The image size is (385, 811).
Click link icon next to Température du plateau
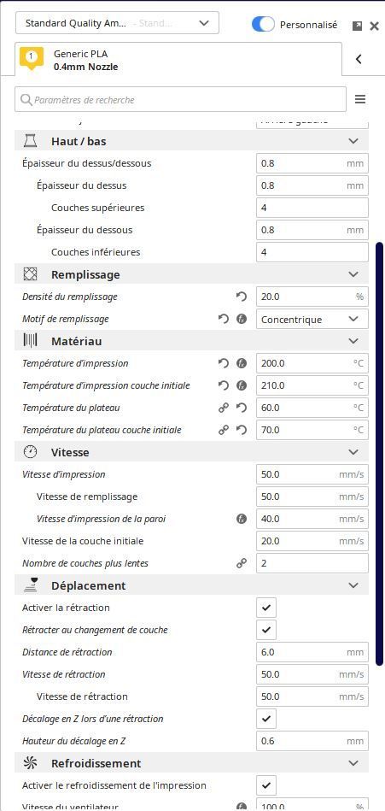click(x=224, y=408)
